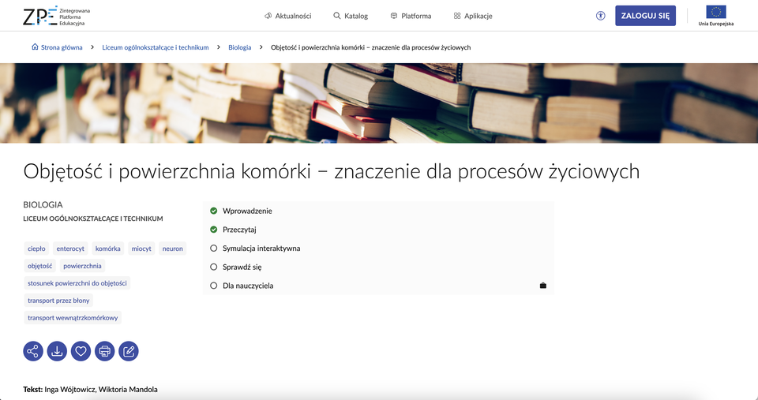Click the print icon button
The width and height of the screenshot is (758, 400).
[x=105, y=351]
